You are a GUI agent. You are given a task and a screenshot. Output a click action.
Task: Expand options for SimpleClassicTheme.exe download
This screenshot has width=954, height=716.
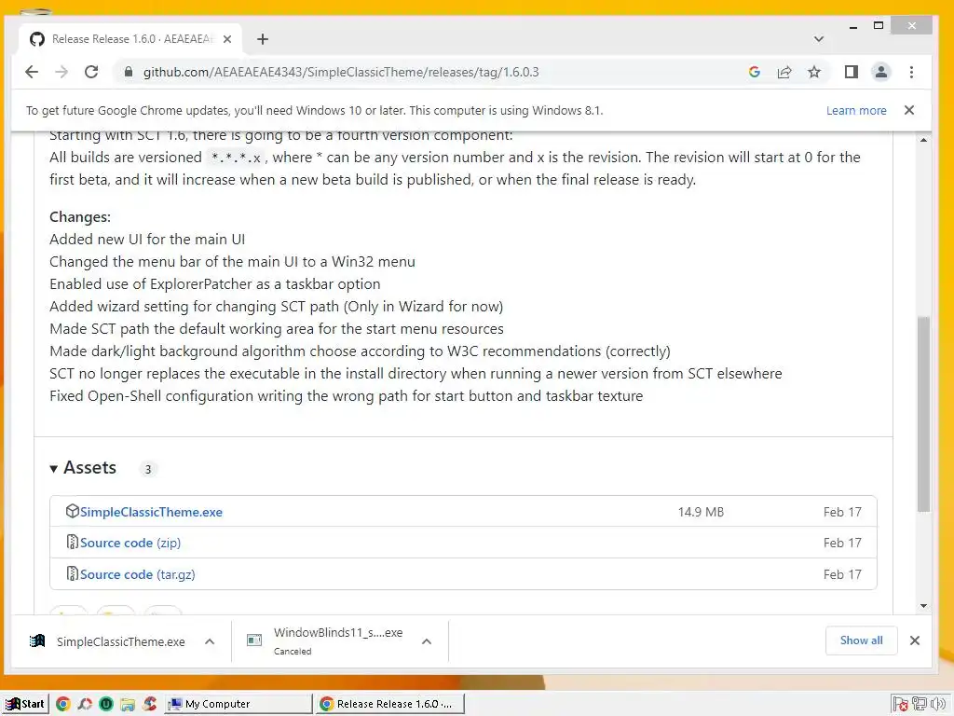pos(210,641)
